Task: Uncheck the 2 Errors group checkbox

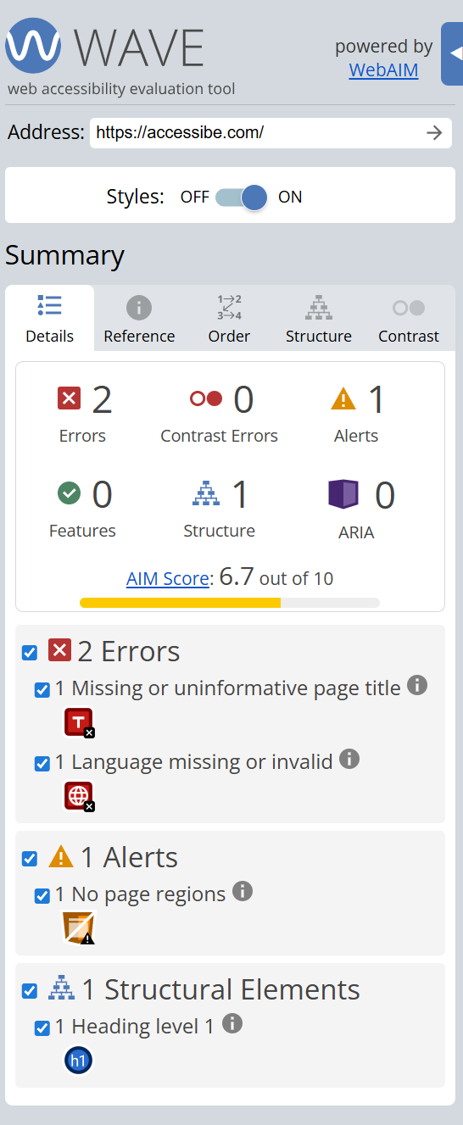Action: 30,653
